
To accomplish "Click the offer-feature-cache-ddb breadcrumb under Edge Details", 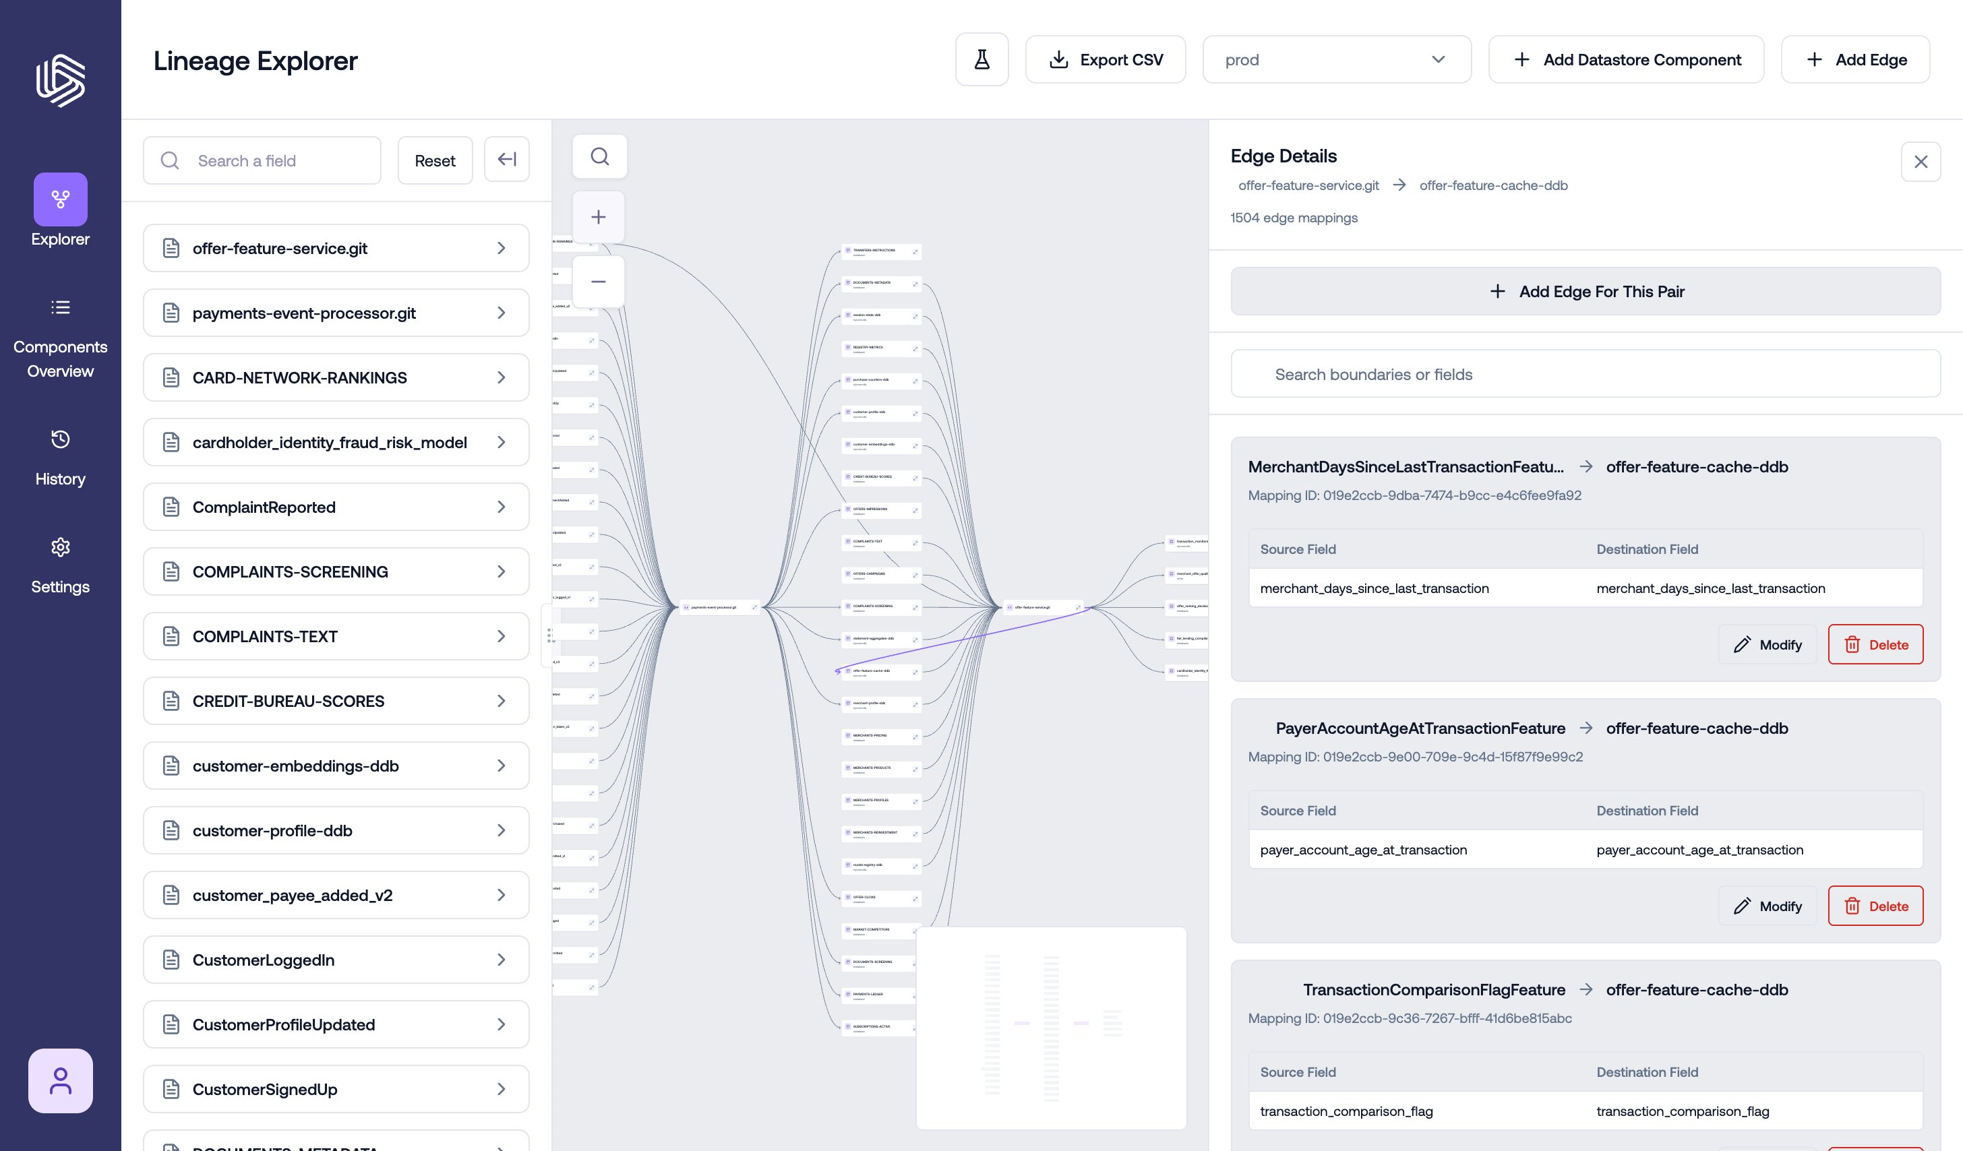I will coord(1493,185).
